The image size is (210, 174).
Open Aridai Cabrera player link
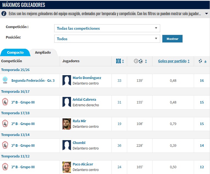(x=84, y=99)
